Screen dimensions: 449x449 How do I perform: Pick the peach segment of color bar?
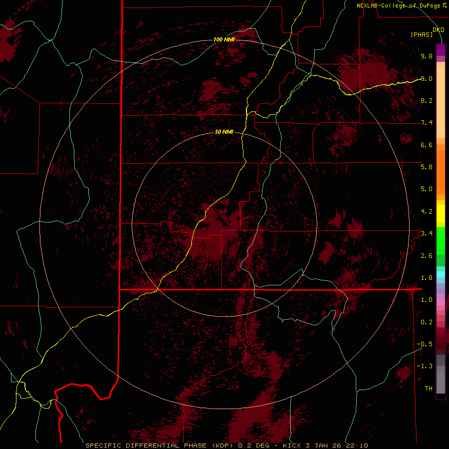441,100
